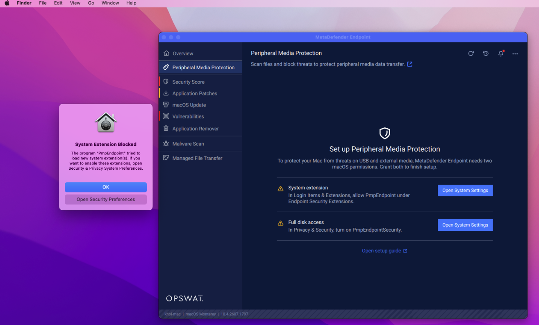This screenshot has width=539, height=325.
Task: Open System Settings for Full disk access
Action: (465, 225)
